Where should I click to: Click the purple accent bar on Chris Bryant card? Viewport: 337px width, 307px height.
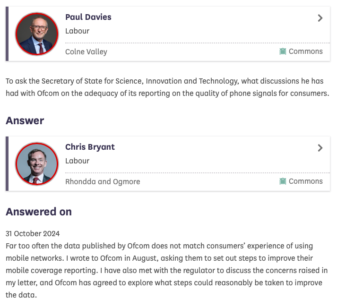pos(7,164)
